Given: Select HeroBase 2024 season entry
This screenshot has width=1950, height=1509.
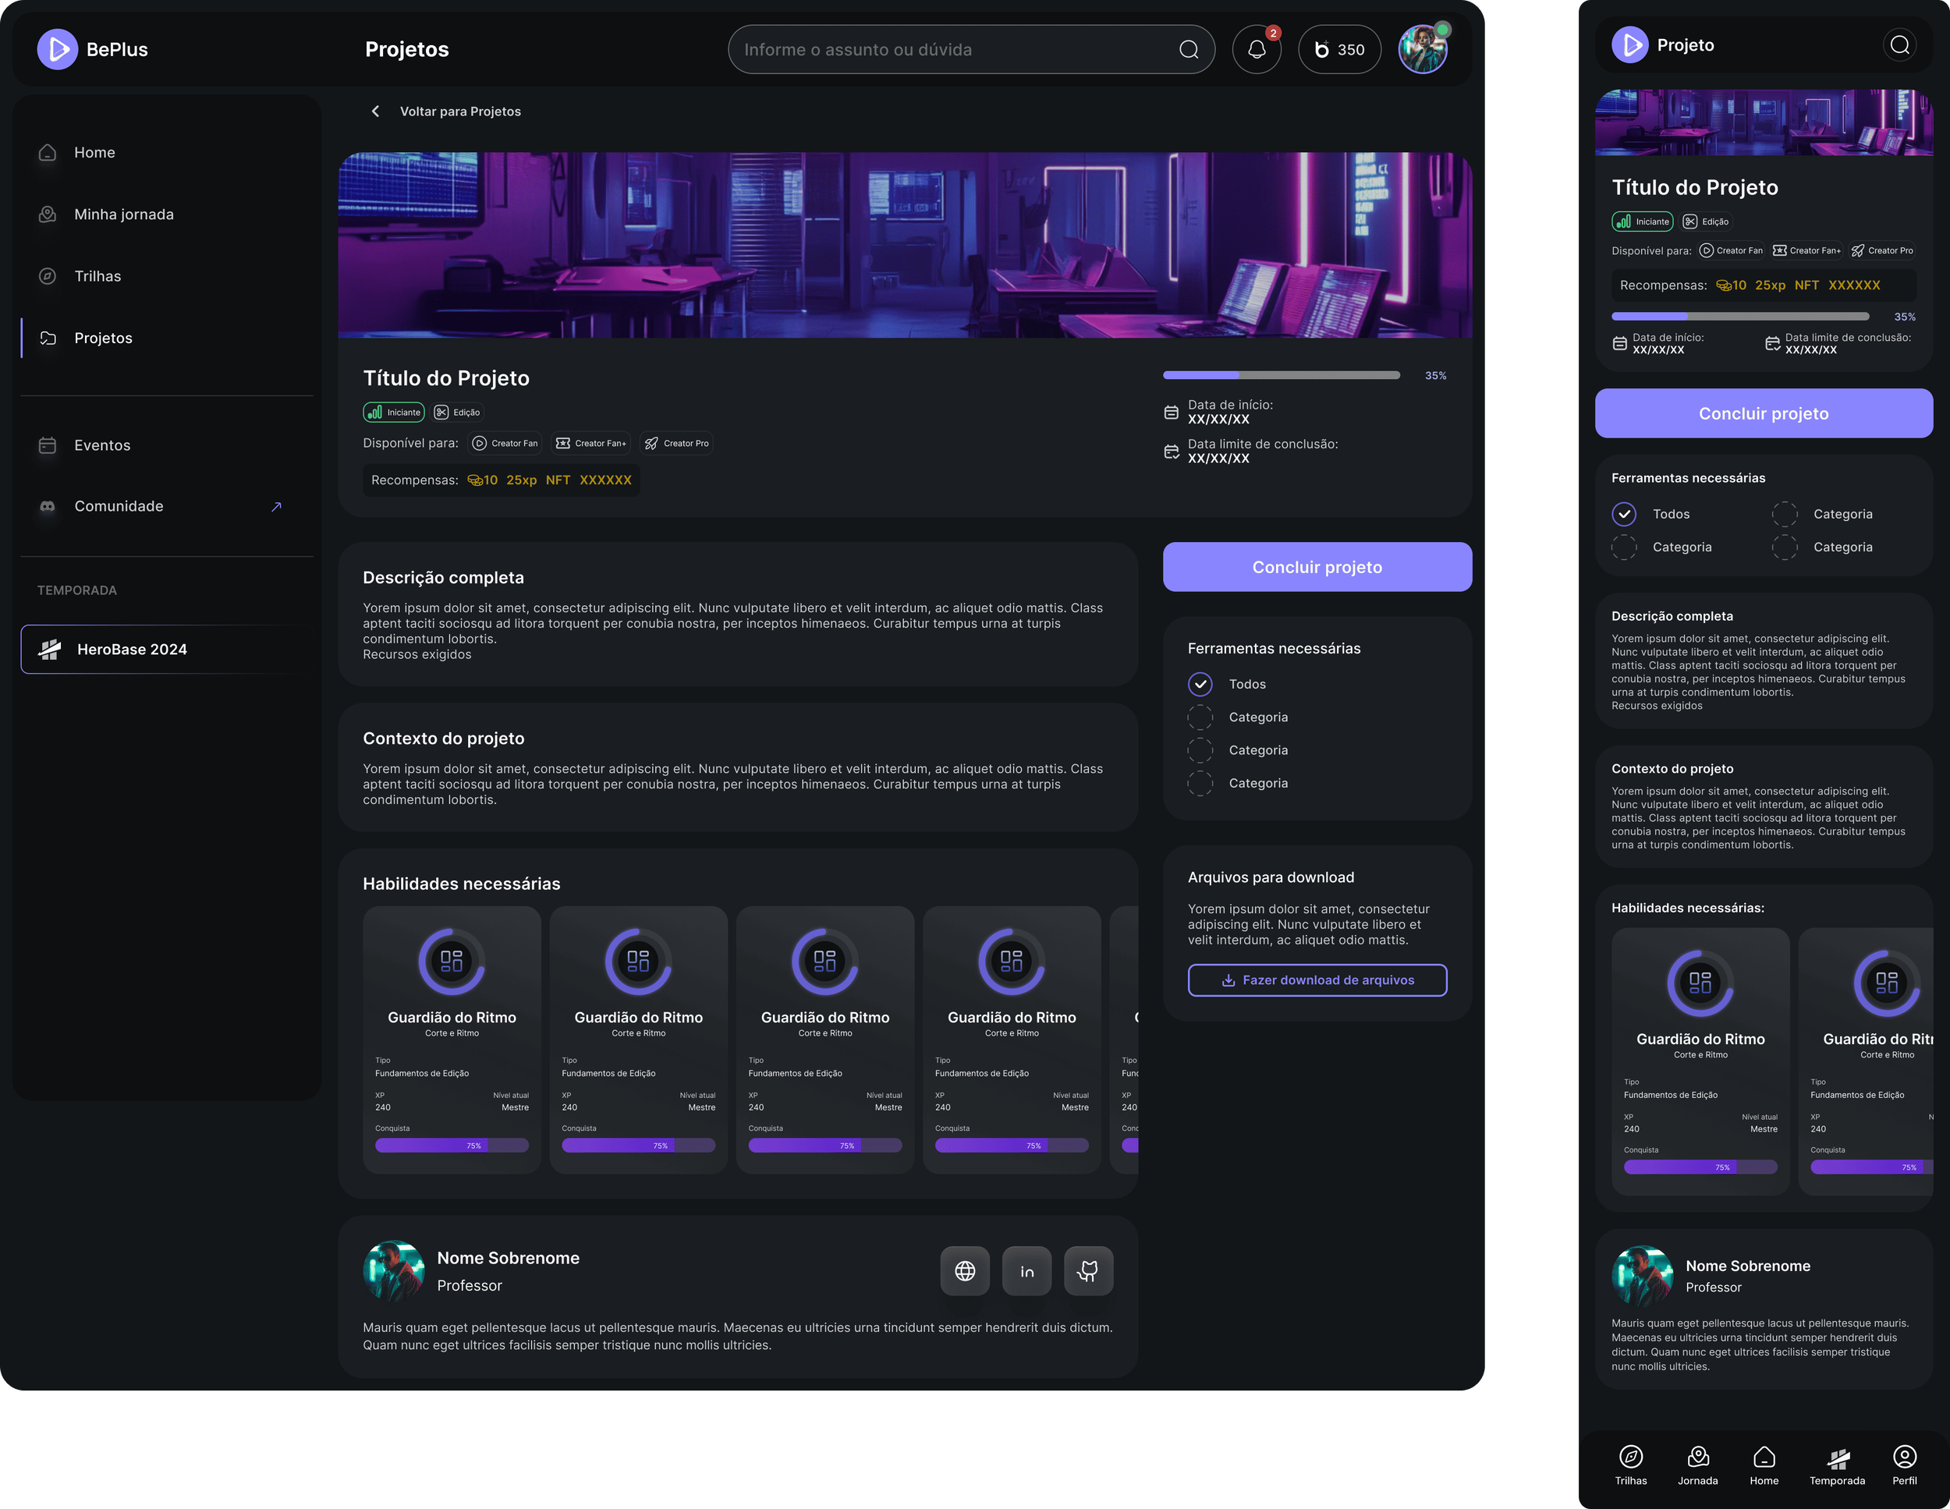Looking at the screenshot, I should point(167,649).
